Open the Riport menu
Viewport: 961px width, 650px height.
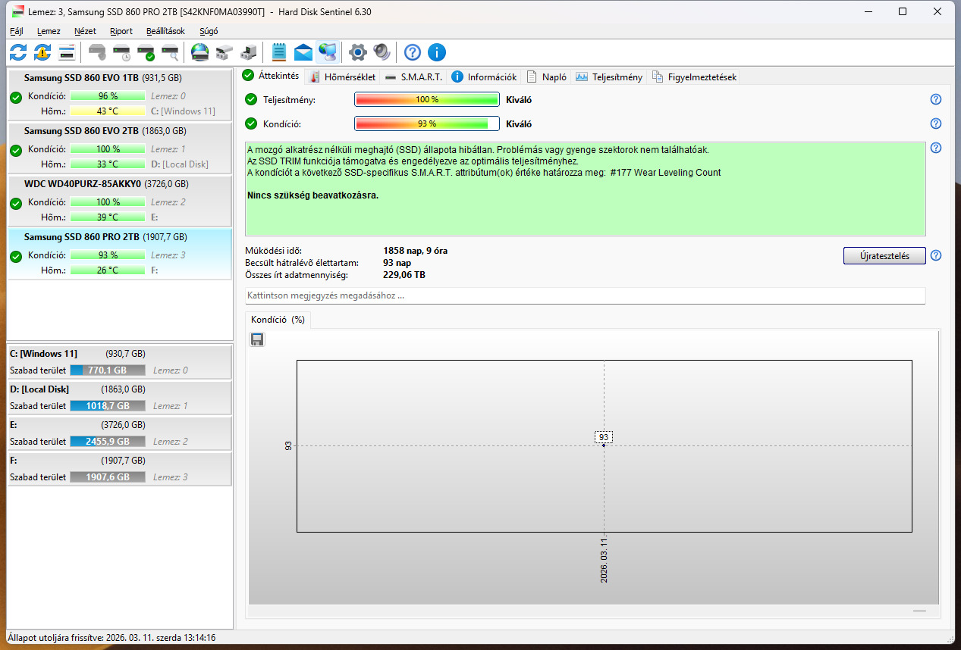pos(121,31)
